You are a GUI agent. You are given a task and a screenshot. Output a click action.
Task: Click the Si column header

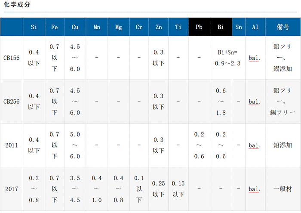tap(34, 27)
